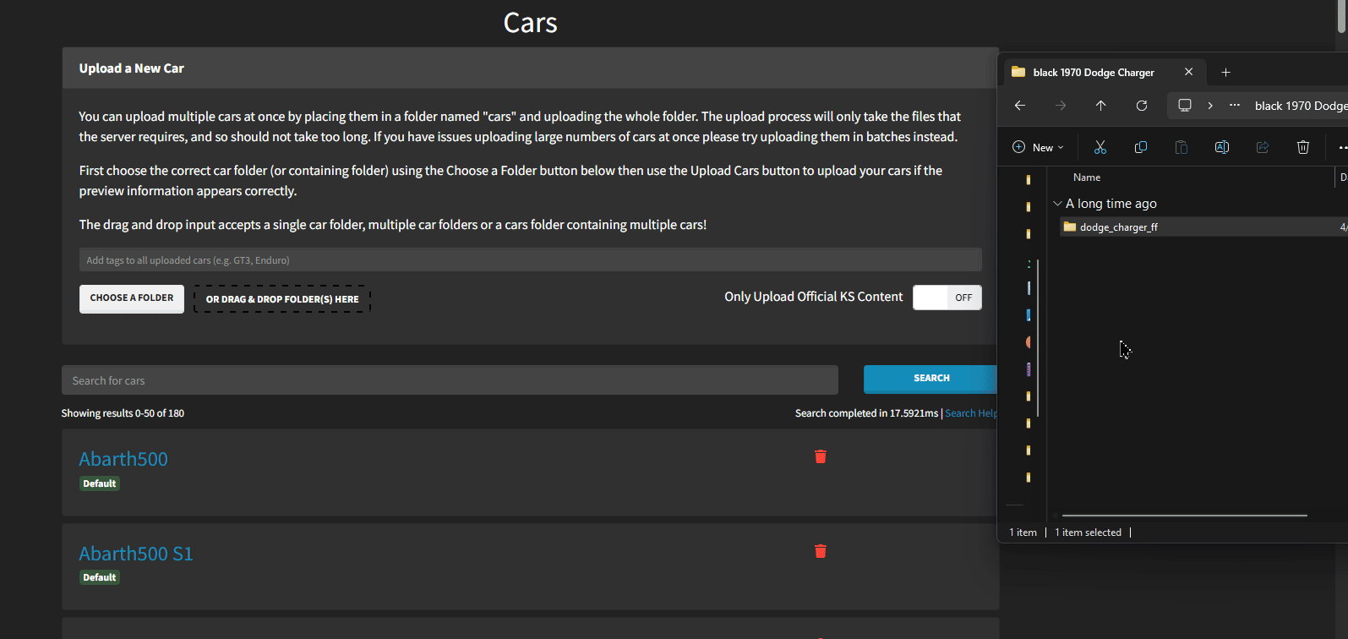This screenshot has height=639, width=1348.
Task: Open the Search Help link
Action: (971, 413)
